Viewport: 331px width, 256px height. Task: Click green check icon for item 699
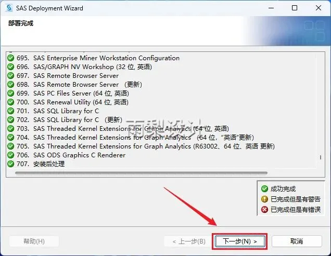click(10, 93)
